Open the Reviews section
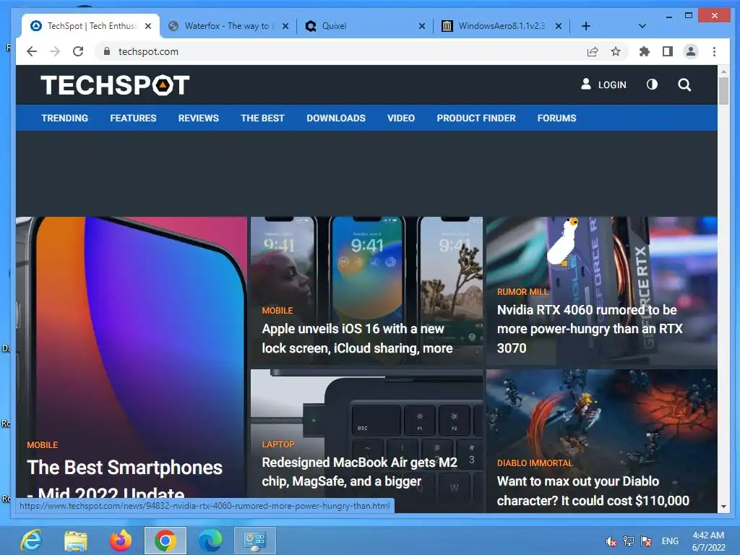This screenshot has height=555, width=740. pos(198,118)
